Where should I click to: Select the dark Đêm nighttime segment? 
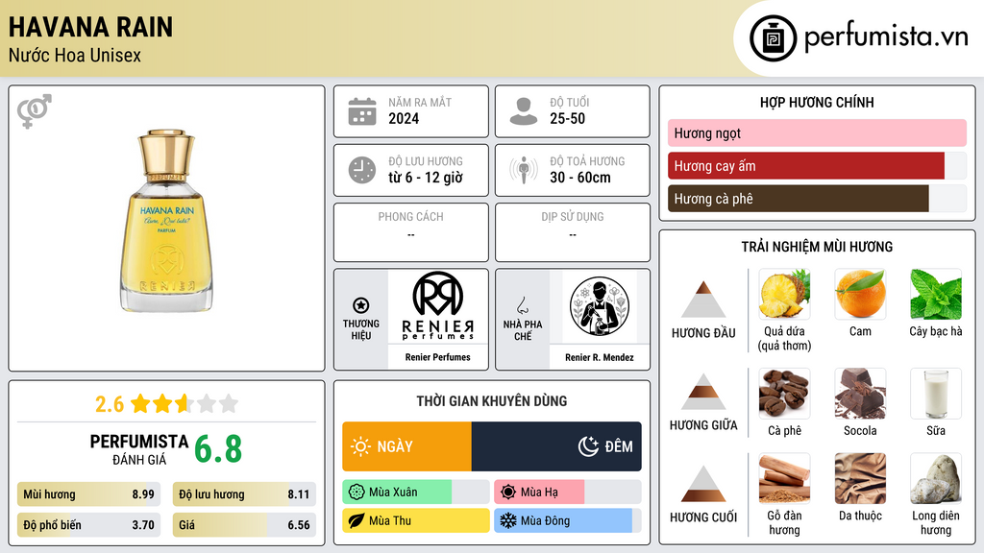click(x=556, y=446)
